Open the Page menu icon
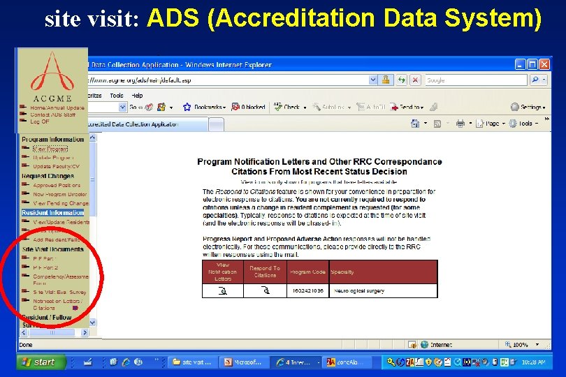The width and height of the screenshot is (566, 377). 479,124
